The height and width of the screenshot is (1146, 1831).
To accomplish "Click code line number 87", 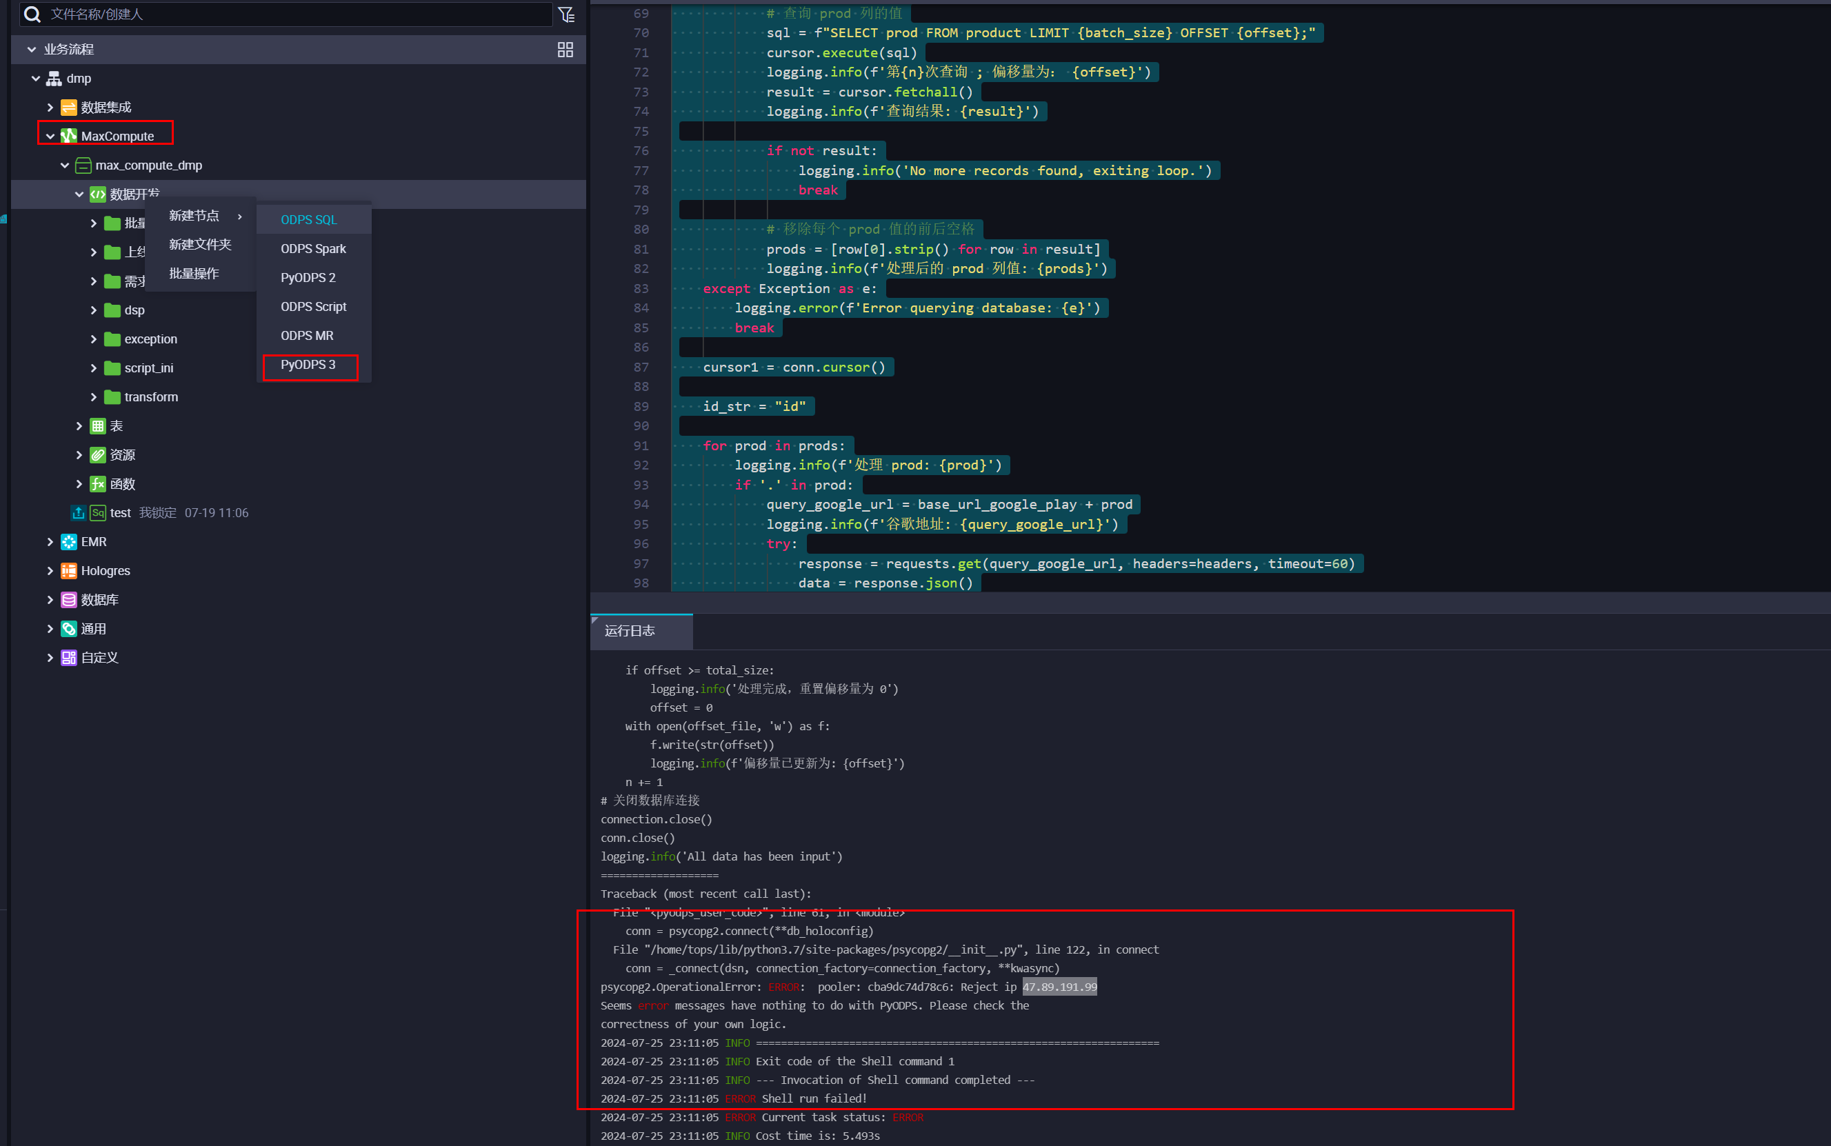I will [x=641, y=367].
